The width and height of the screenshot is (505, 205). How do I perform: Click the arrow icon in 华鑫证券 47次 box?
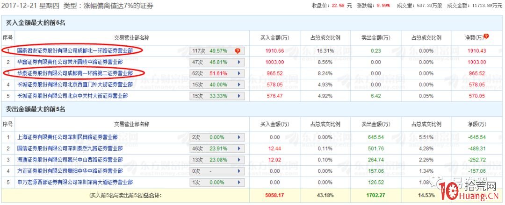click(239, 62)
